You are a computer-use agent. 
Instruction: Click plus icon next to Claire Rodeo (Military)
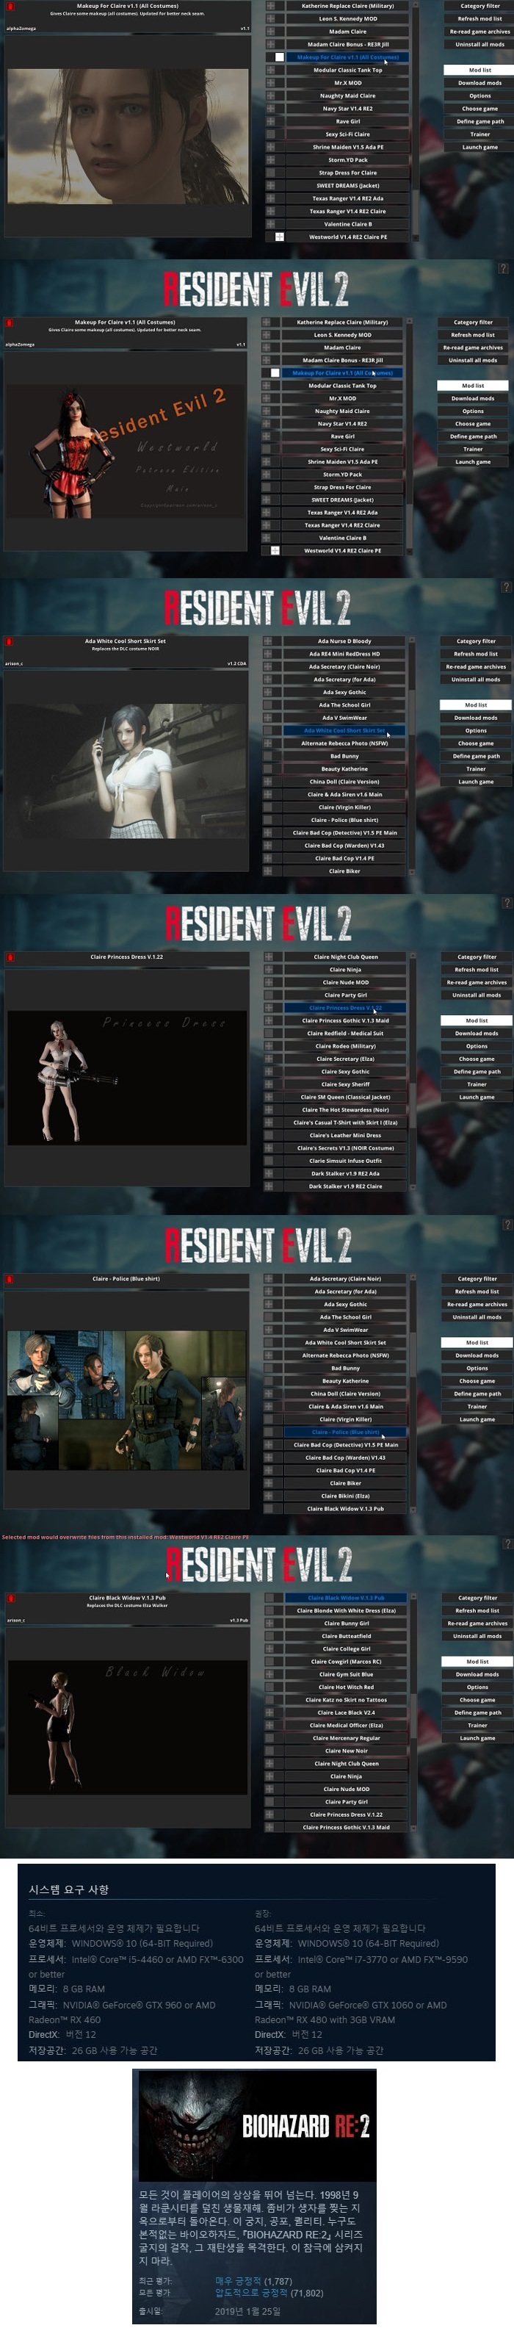(x=268, y=1045)
